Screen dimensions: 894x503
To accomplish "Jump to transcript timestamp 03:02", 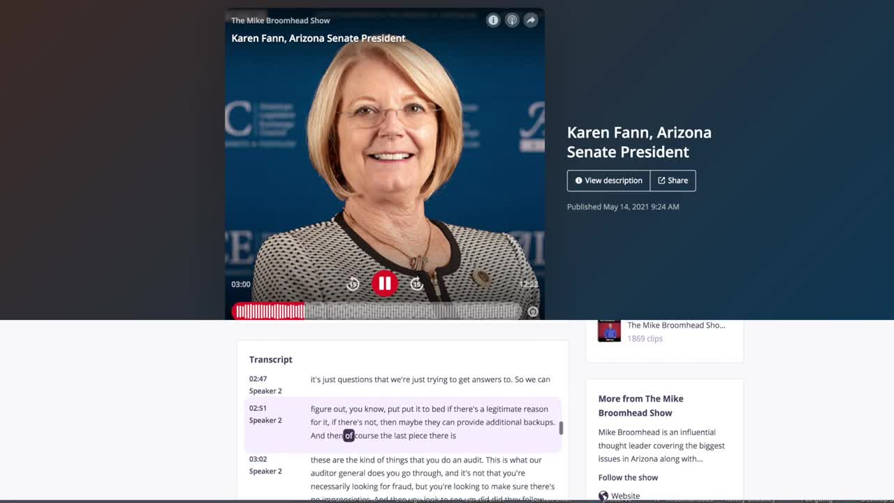I will click(x=258, y=459).
